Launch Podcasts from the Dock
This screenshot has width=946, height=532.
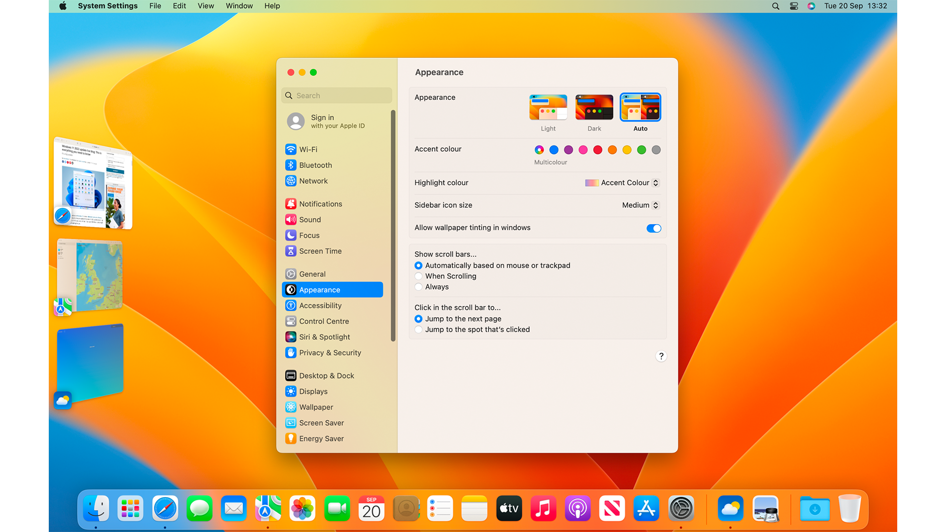[577, 508]
